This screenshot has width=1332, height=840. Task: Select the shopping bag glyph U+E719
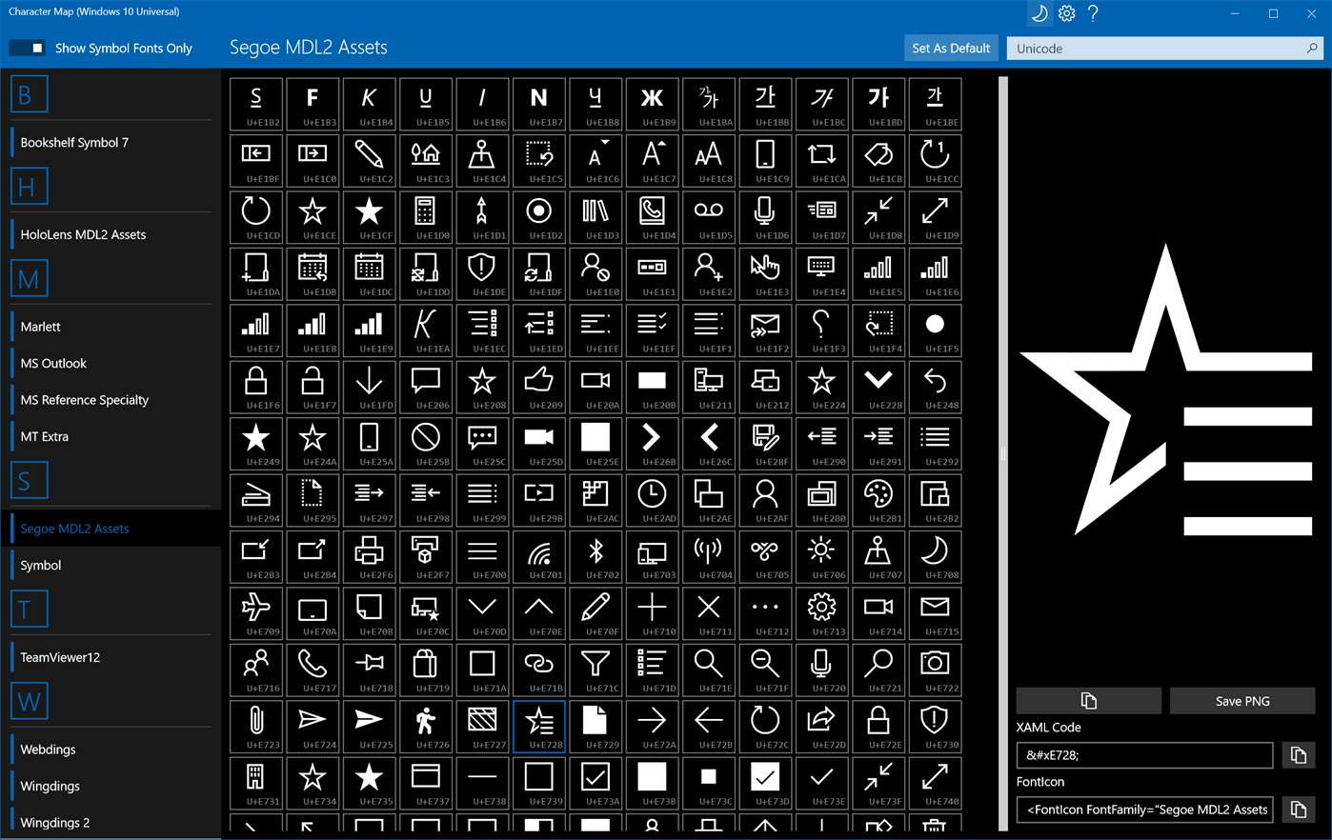425,670
